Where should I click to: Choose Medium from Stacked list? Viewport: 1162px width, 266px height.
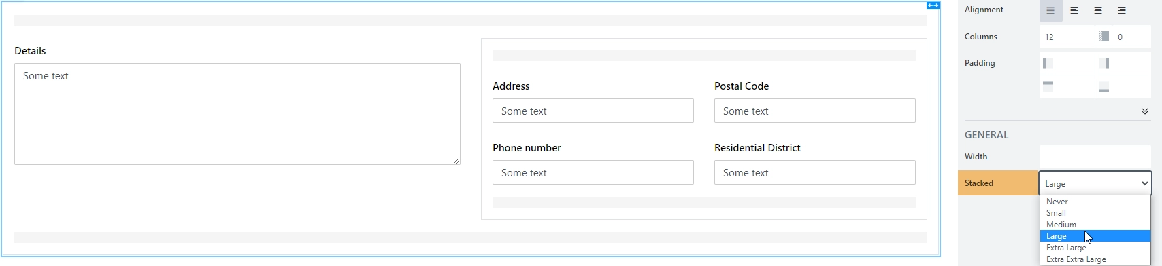pyautogui.click(x=1095, y=225)
